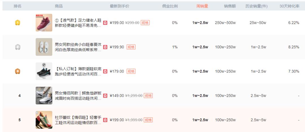305x132 pixels.
Task: Open 男女同款经典小白鞋 product title link
Action: [77, 47]
